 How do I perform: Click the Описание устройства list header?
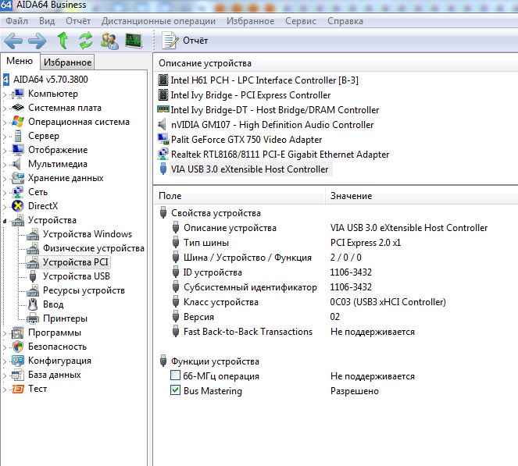336,63
